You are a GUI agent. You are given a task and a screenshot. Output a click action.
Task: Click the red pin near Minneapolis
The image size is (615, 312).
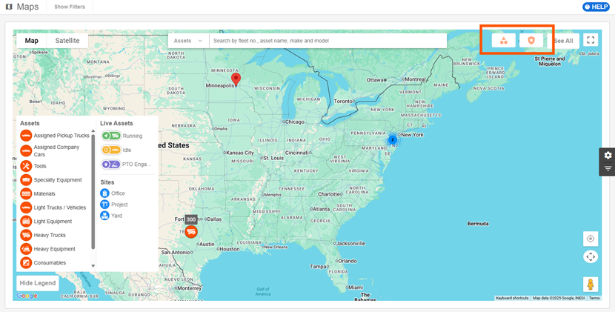(236, 79)
